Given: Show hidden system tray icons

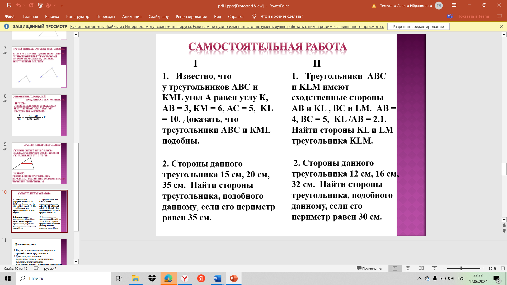Looking at the screenshot, I should [x=419, y=278].
